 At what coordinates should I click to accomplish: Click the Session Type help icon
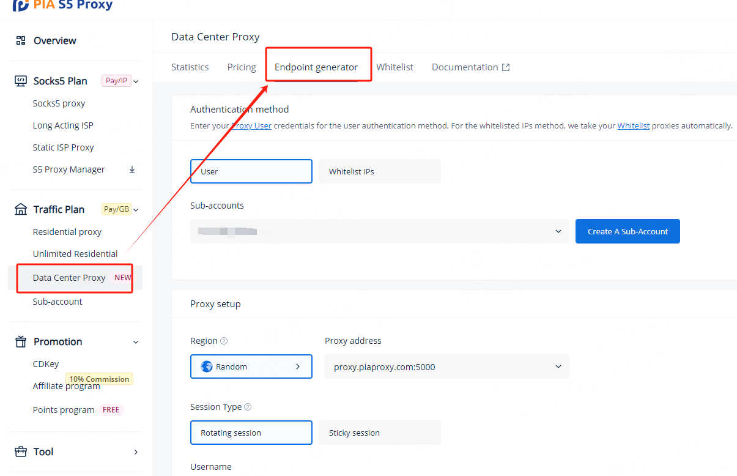click(248, 407)
